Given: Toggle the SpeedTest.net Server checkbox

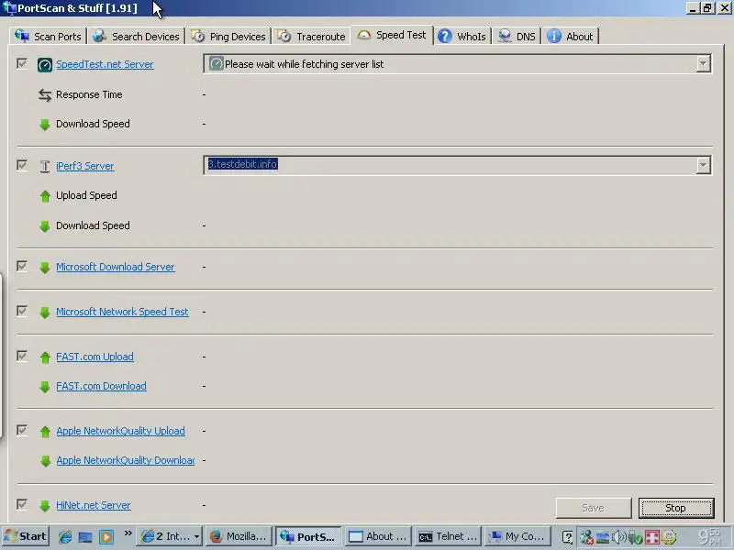Looking at the screenshot, I should (21, 63).
